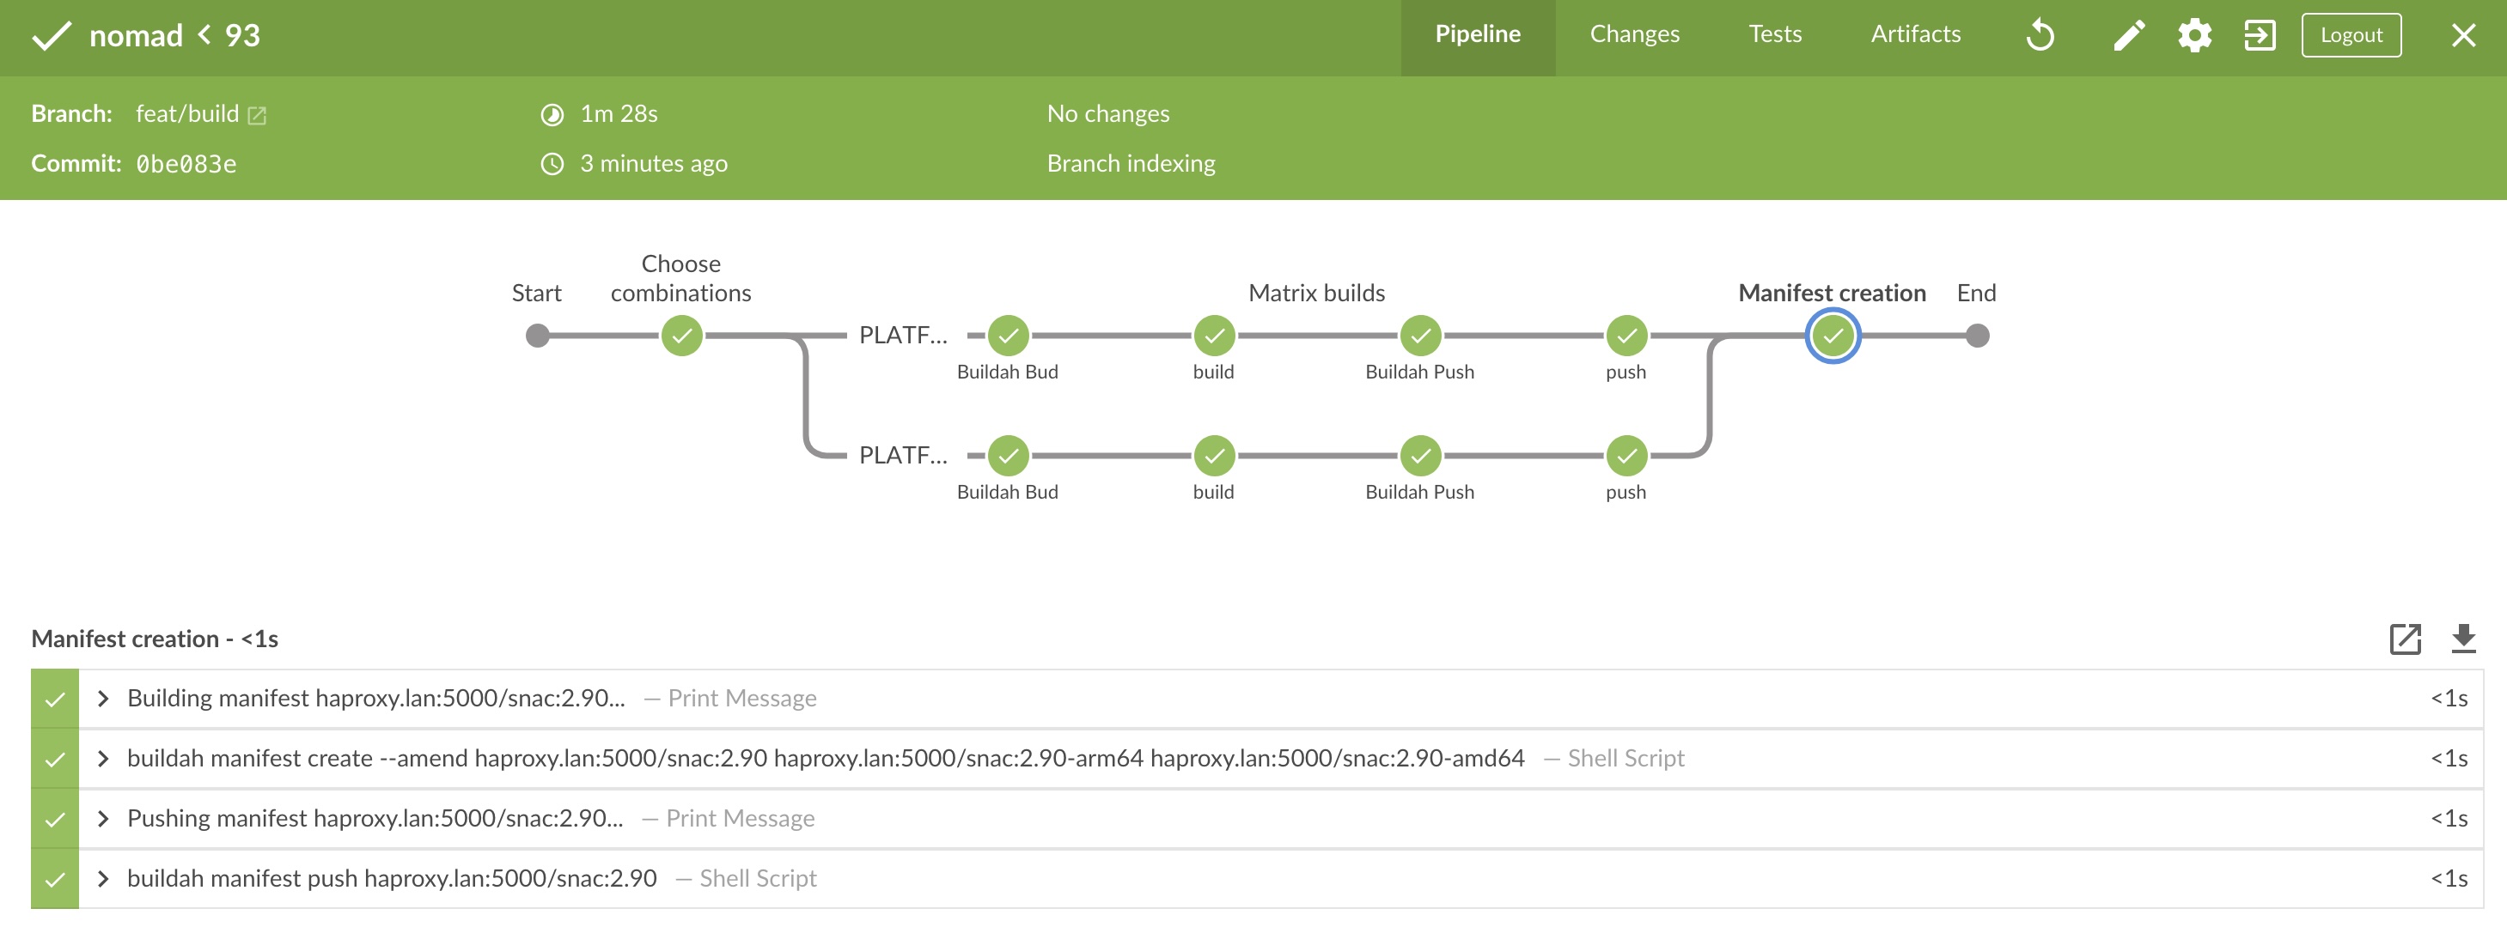Open branch feat/build external link icon

[257, 116]
